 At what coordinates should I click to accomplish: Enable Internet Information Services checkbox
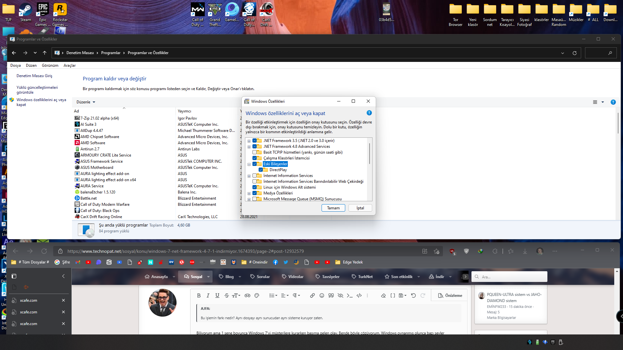pyautogui.click(x=255, y=176)
